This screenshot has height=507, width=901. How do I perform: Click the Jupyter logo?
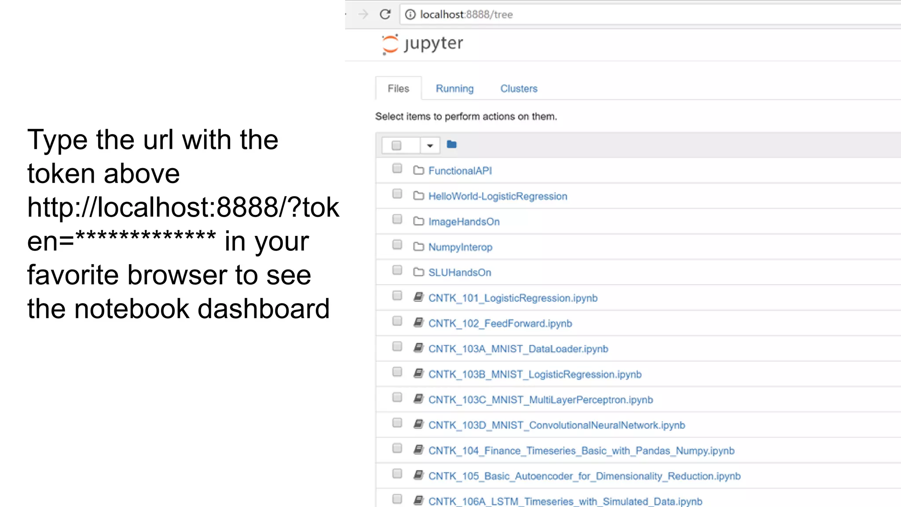coord(422,44)
